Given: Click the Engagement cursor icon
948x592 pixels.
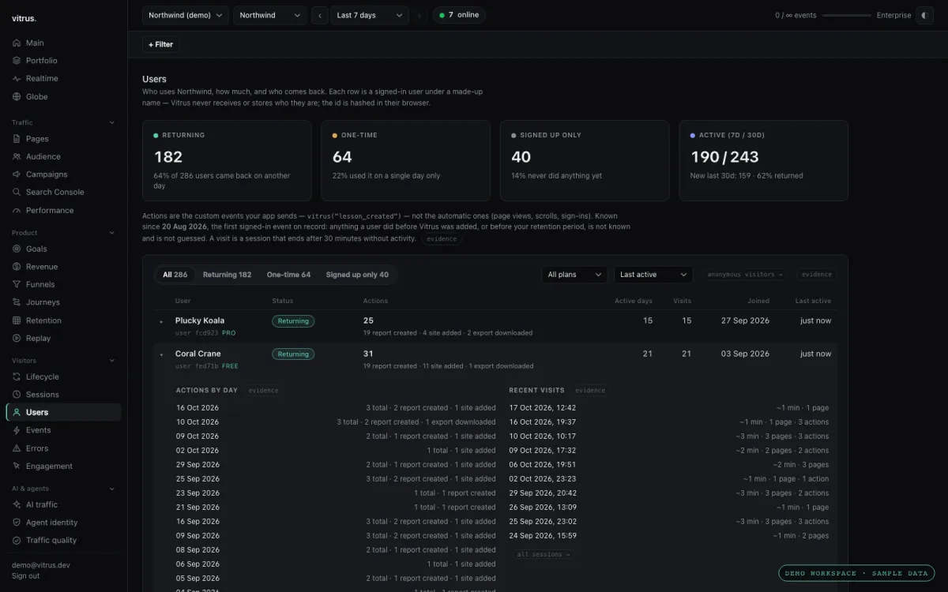Looking at the screenshot, I should (17, 466).
